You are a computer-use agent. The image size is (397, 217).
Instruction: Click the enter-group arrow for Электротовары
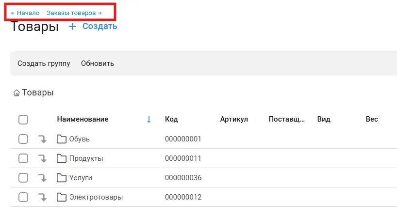42,197
